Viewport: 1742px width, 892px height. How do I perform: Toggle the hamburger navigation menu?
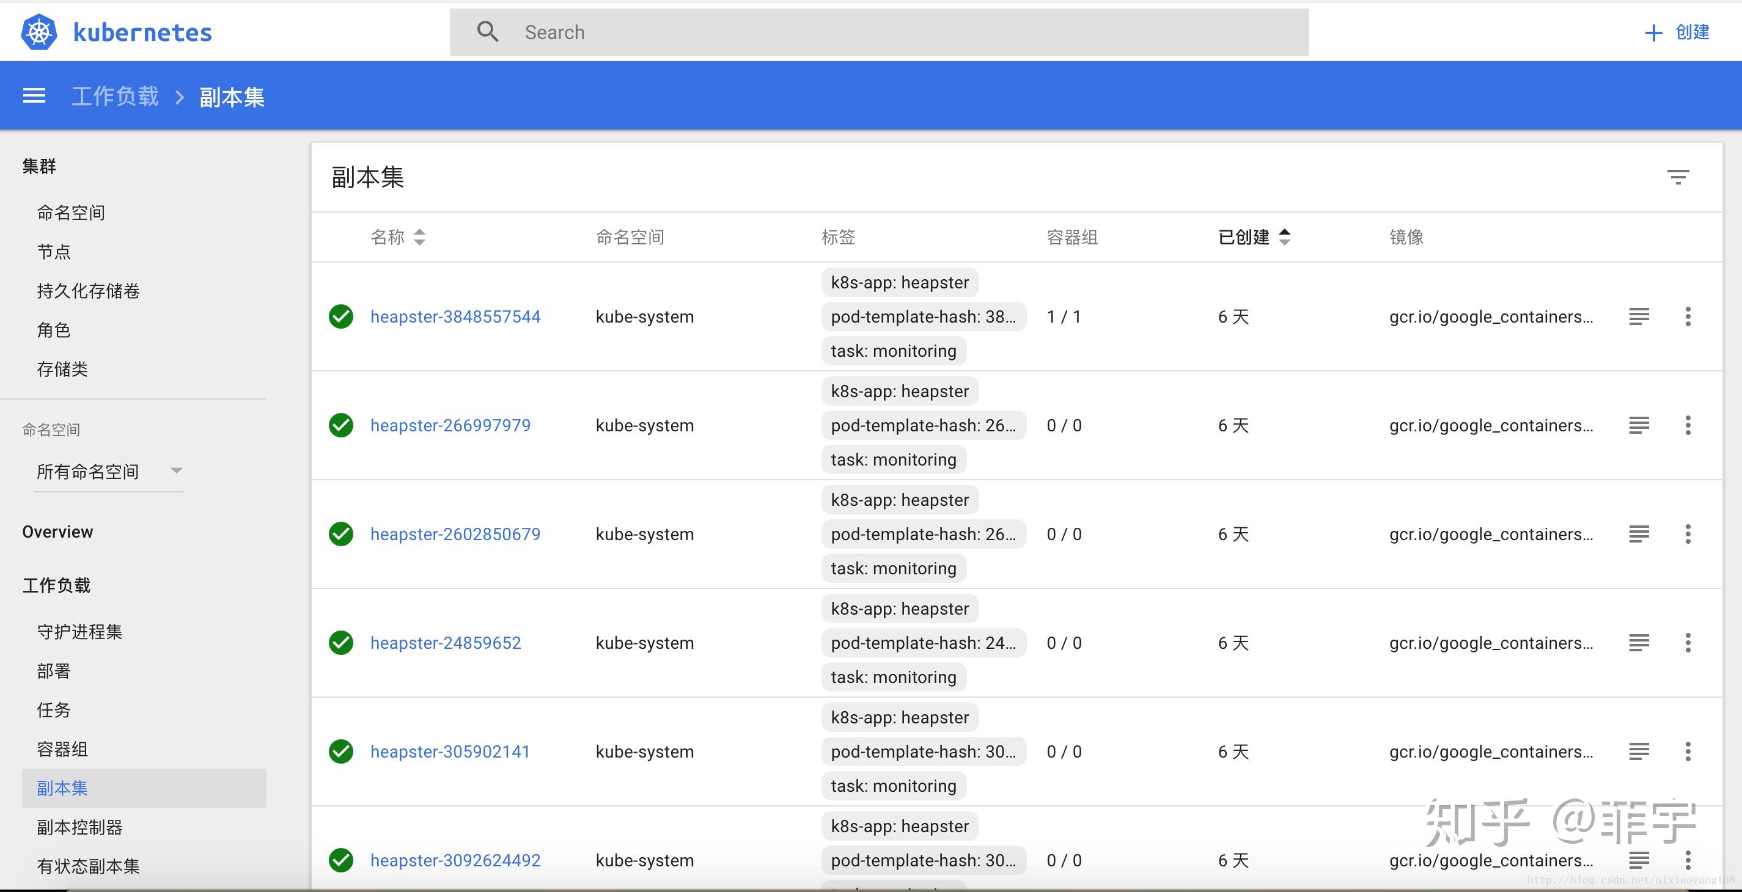click(x=34, y=95)
